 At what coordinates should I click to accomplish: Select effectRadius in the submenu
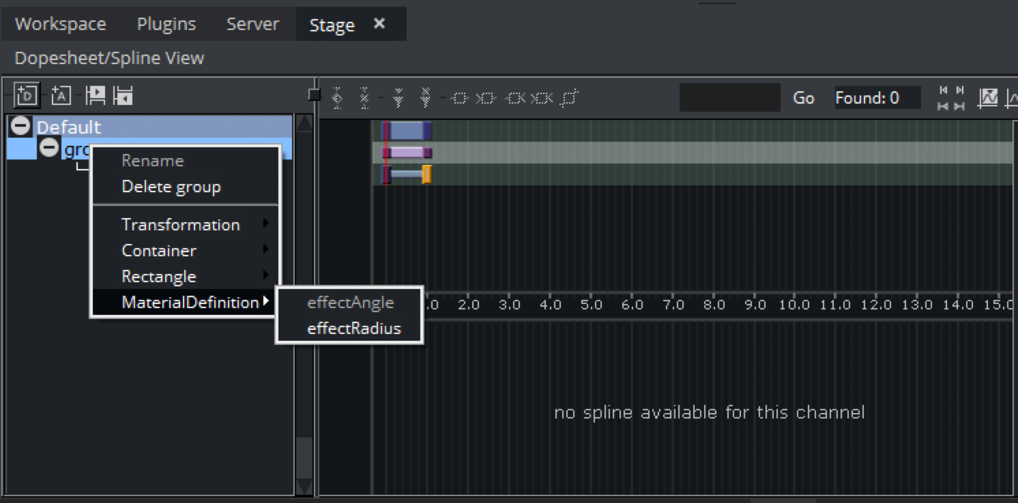pyautogui.click(x=353, y=329)
